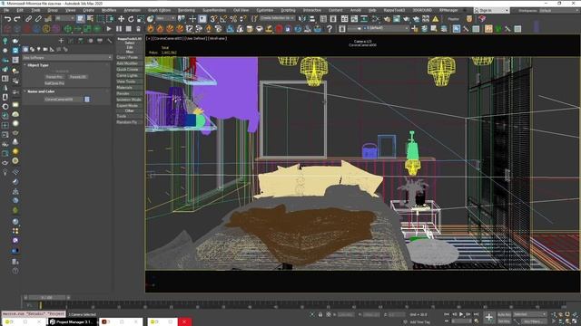
Task: Click the camera name input field
Action: [63, 99]
